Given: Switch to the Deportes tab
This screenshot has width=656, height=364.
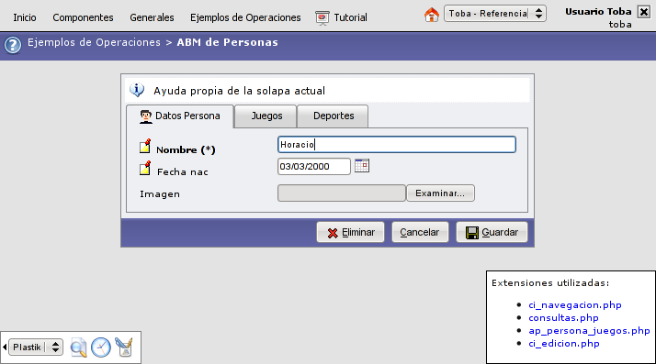Looking at the screenshot, I should 333,116.
